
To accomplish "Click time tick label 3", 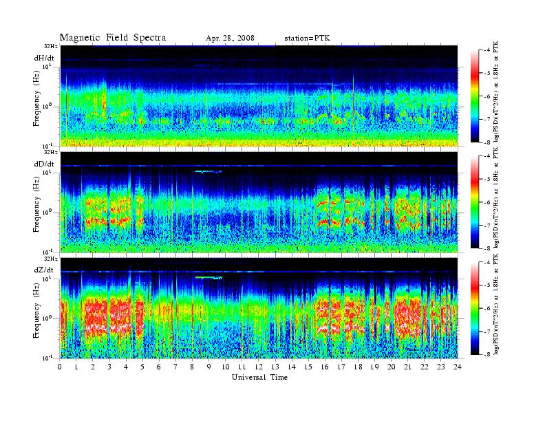I will [109, 367].
